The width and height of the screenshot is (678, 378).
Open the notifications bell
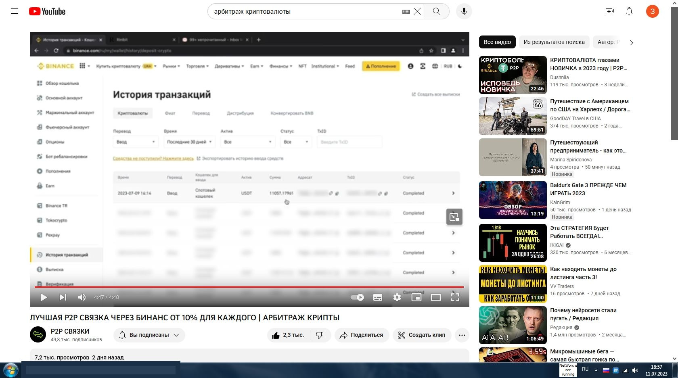coord(629,11)
